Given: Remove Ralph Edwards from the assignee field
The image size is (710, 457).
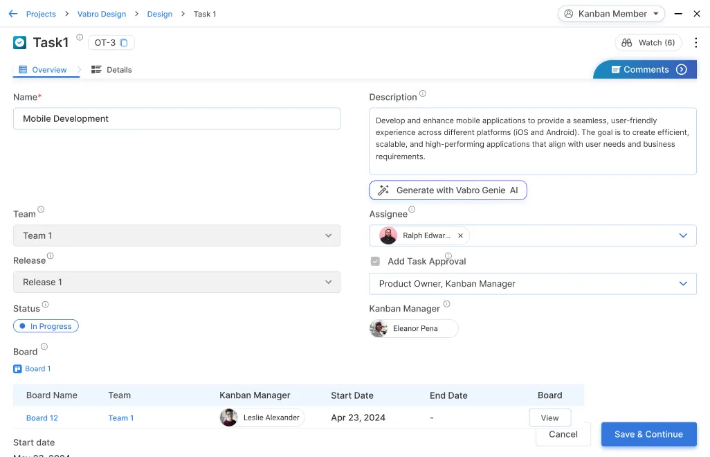Looking at the screenshot, I should [x=460, y=235].
